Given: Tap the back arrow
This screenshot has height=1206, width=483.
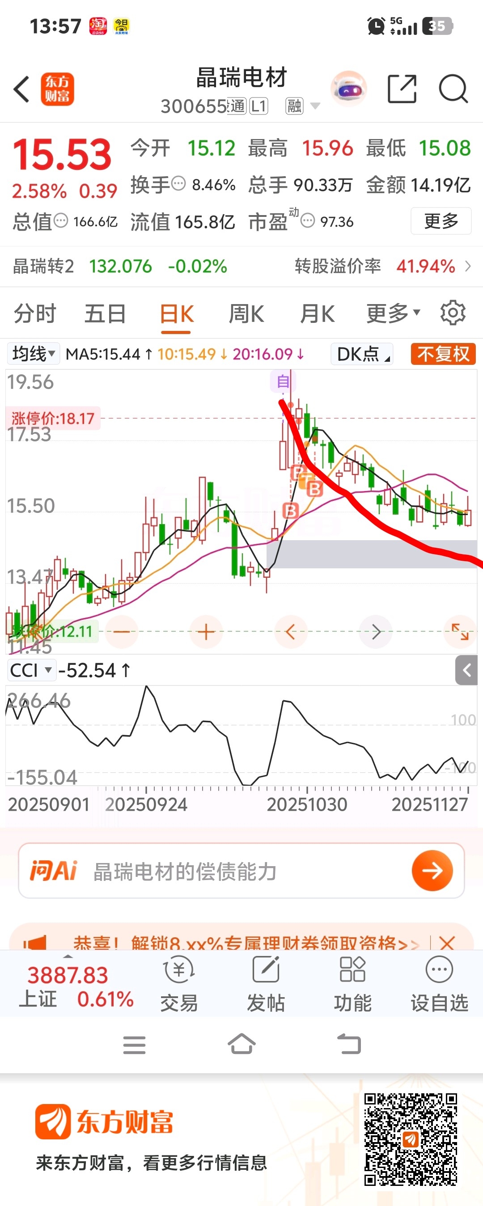Looking at the screenshot, I should click(x=21, y=89).
